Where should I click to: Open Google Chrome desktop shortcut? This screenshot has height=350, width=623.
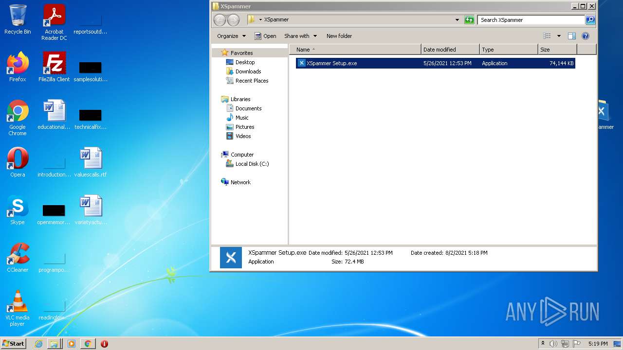pos(18,118)
